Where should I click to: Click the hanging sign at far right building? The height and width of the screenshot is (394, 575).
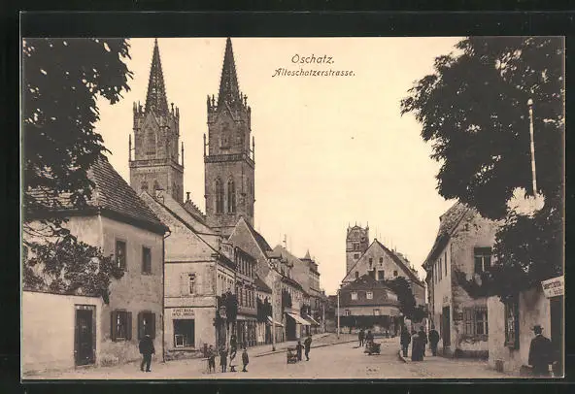click(553, 286)
